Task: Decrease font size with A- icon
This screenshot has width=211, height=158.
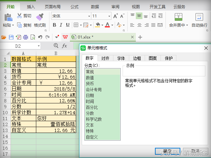Action: [x=122, y=16]
